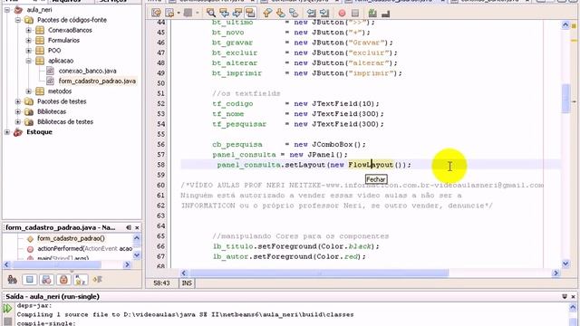
Task: Click the word JComboBox on line 56
Action: 333,145
